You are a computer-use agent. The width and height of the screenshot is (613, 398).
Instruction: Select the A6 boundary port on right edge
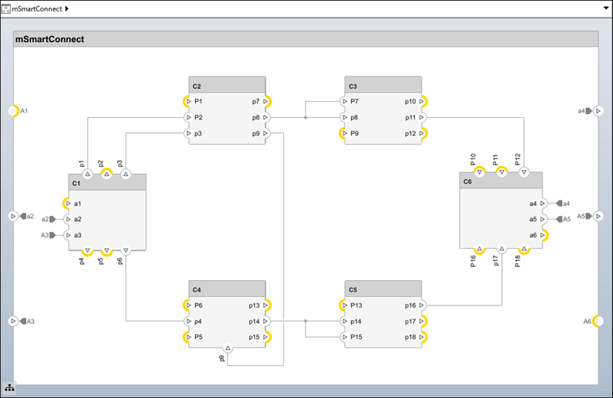[x=598, y=321]
